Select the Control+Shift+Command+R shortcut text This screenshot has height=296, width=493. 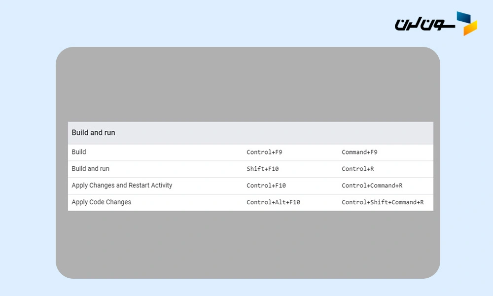tap(383, 203)
